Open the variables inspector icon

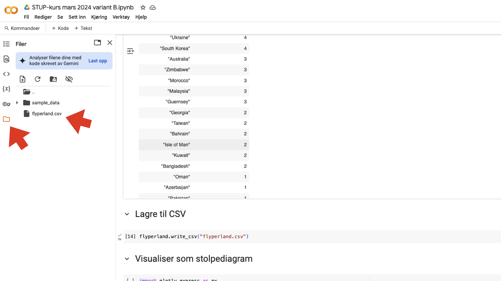point(6,89)
